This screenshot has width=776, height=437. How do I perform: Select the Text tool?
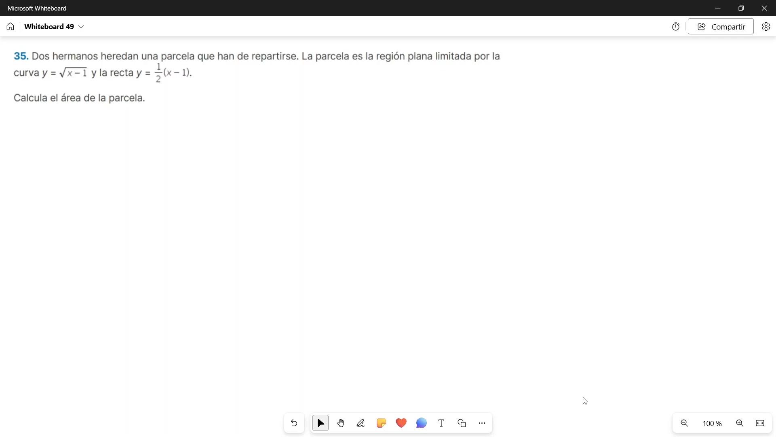coord(441,423)
